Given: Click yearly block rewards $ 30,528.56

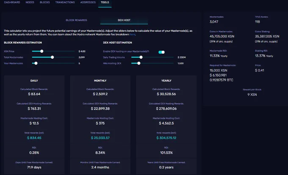Looking at the screenshot, I should coord(166,94).
